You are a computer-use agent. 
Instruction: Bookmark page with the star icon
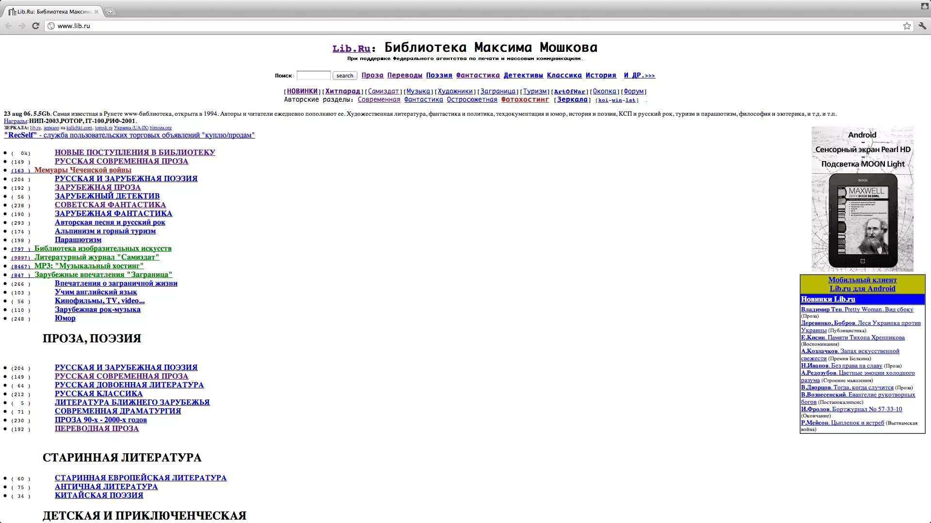(907, 26)
